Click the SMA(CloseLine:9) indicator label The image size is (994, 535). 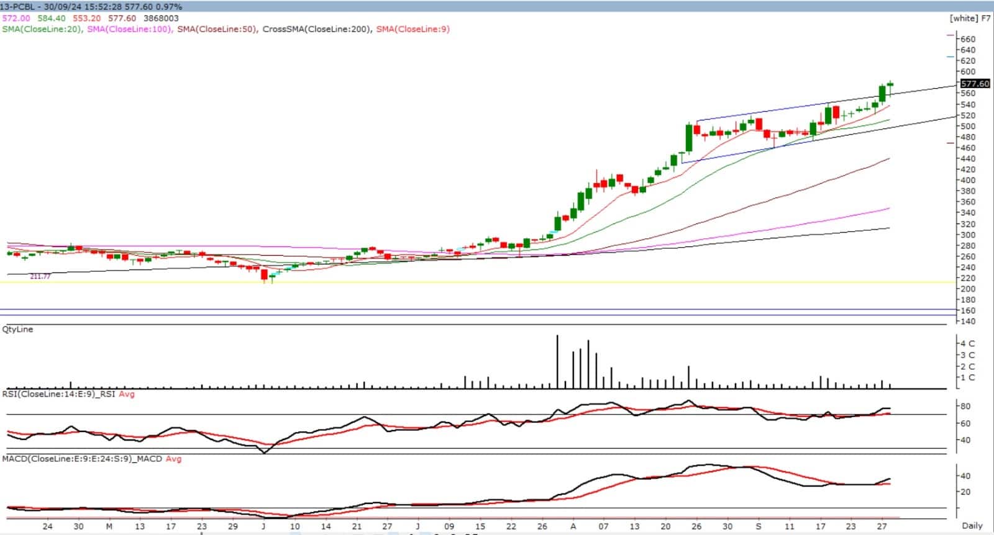click(x=413, y=29)
